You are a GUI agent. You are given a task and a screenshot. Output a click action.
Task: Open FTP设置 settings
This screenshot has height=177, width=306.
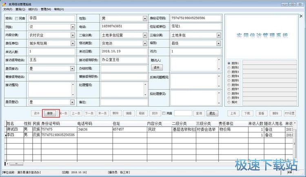coord(290,113)
